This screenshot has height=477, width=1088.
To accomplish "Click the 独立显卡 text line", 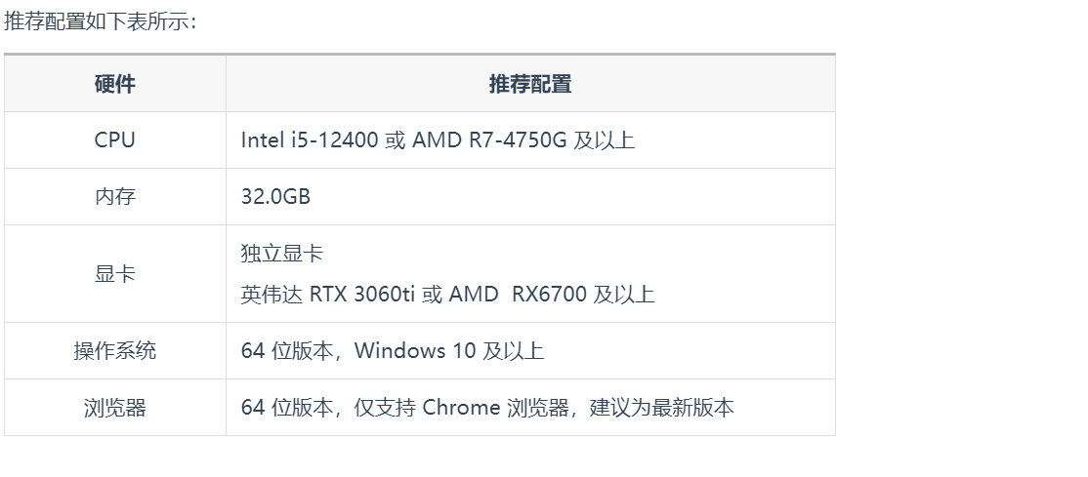I will click(281, 253).
